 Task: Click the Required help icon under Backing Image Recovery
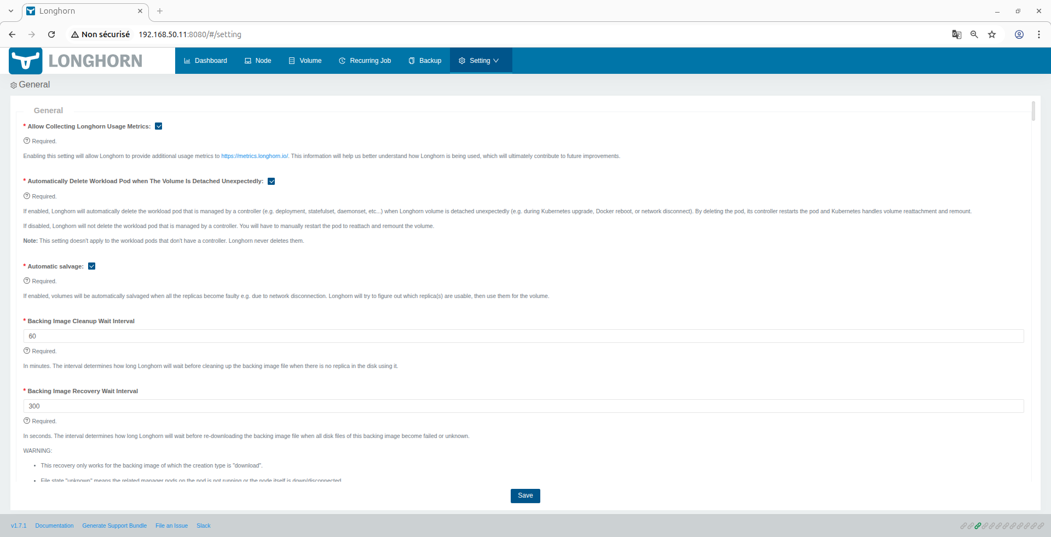27,421
